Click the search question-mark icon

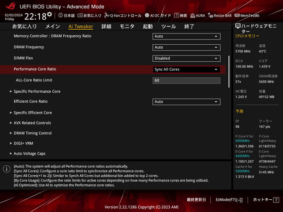[x=176, y=16]
